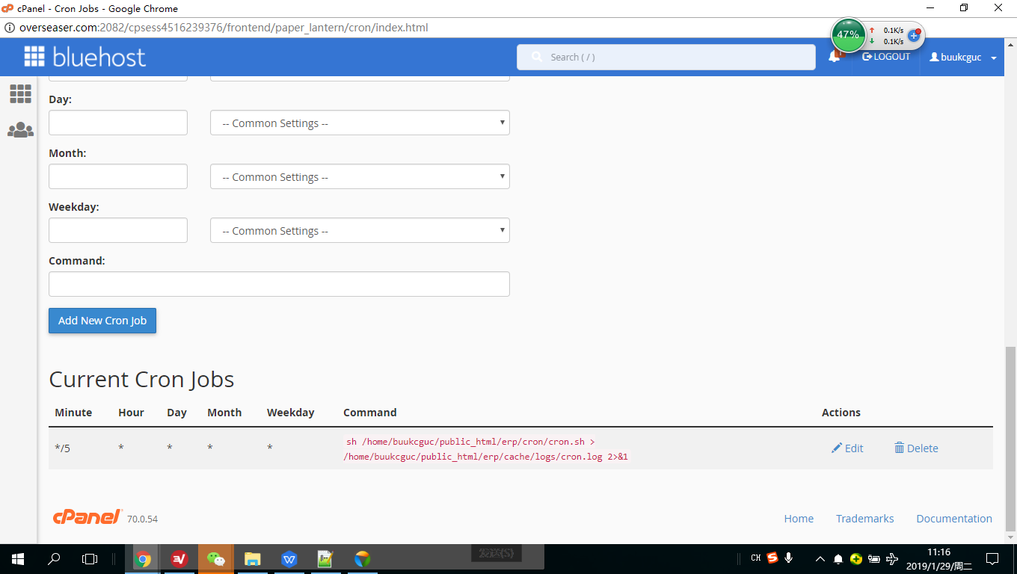
Task: Open the Windows Start menu
Action: click(x=18, y=558)
